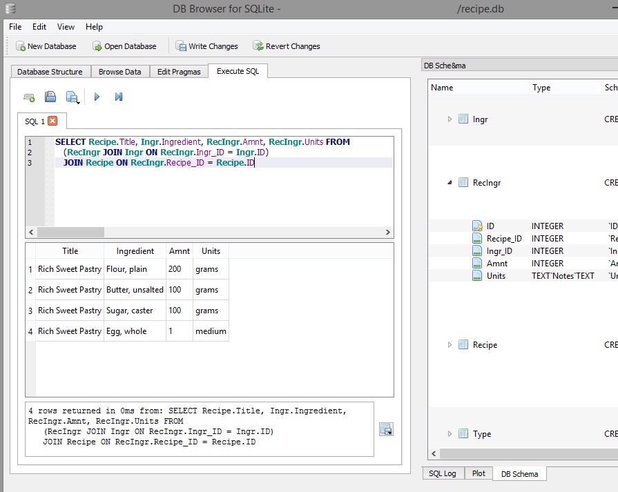Run the SQL with the execute play icon

97,97
